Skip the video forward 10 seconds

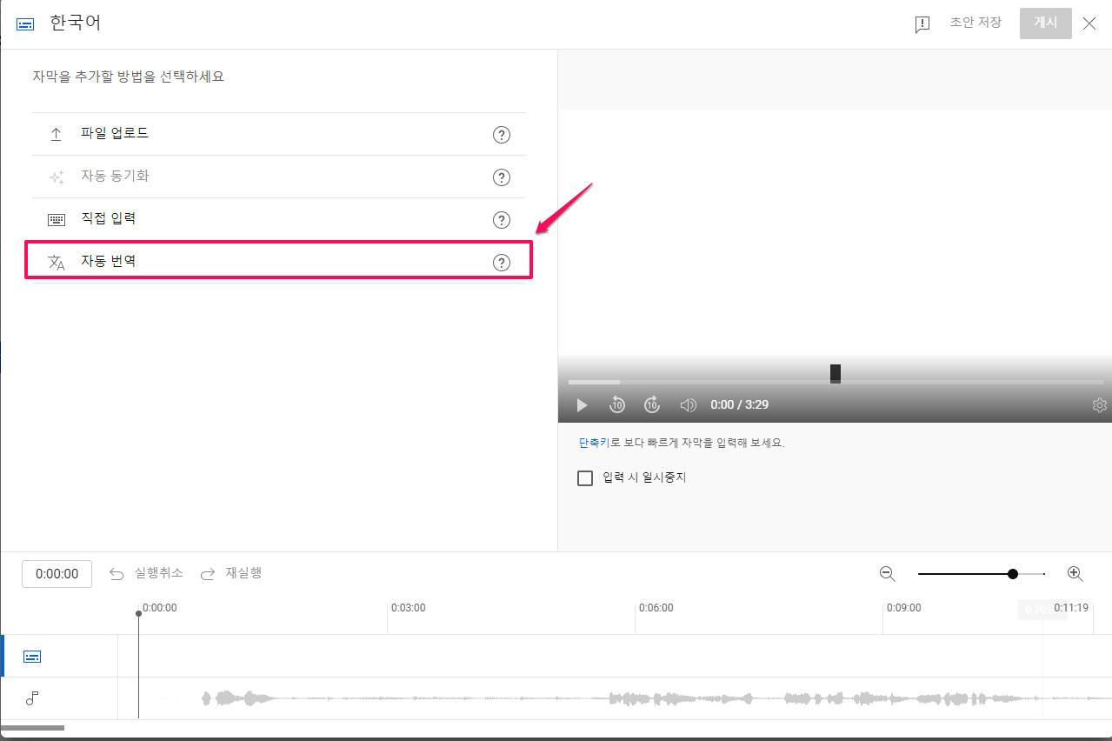click(651, 404)
